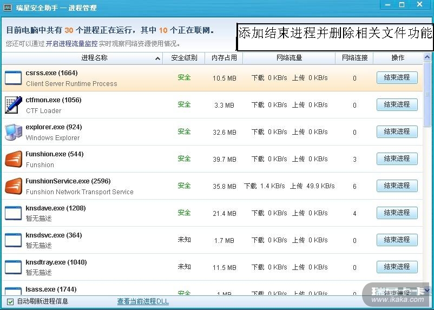Image resolution: width=434 pixels, height=310 pixels.
Task: Toggle 自动刷新进程信息 checkbox
Action: [x=10, y=302]
